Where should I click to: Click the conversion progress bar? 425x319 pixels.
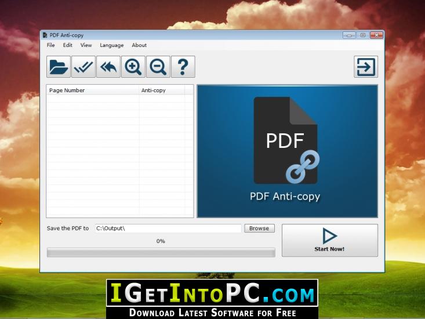161,252
